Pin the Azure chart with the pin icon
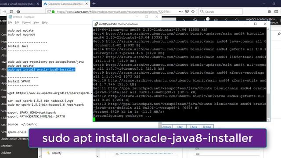The height and width of the screenshot is (158, 281). tap(279, 34)
